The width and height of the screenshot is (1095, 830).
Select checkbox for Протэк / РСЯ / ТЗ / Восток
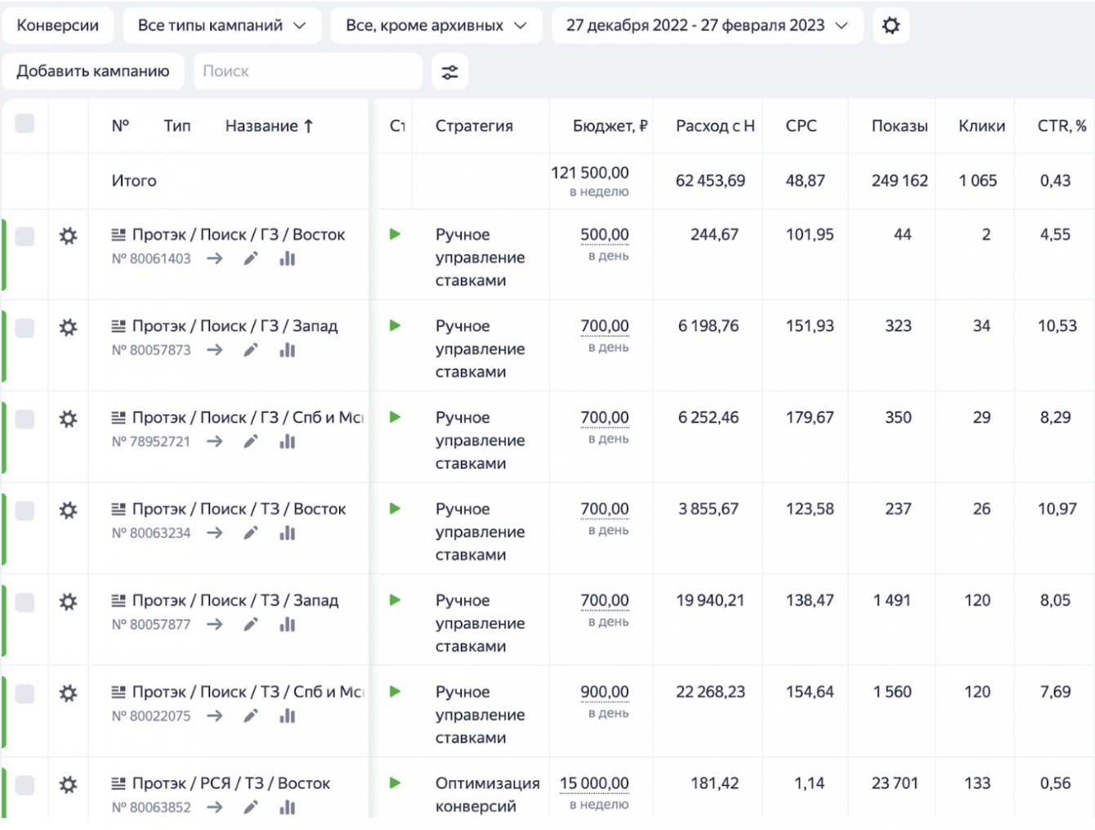coord(25,785)
